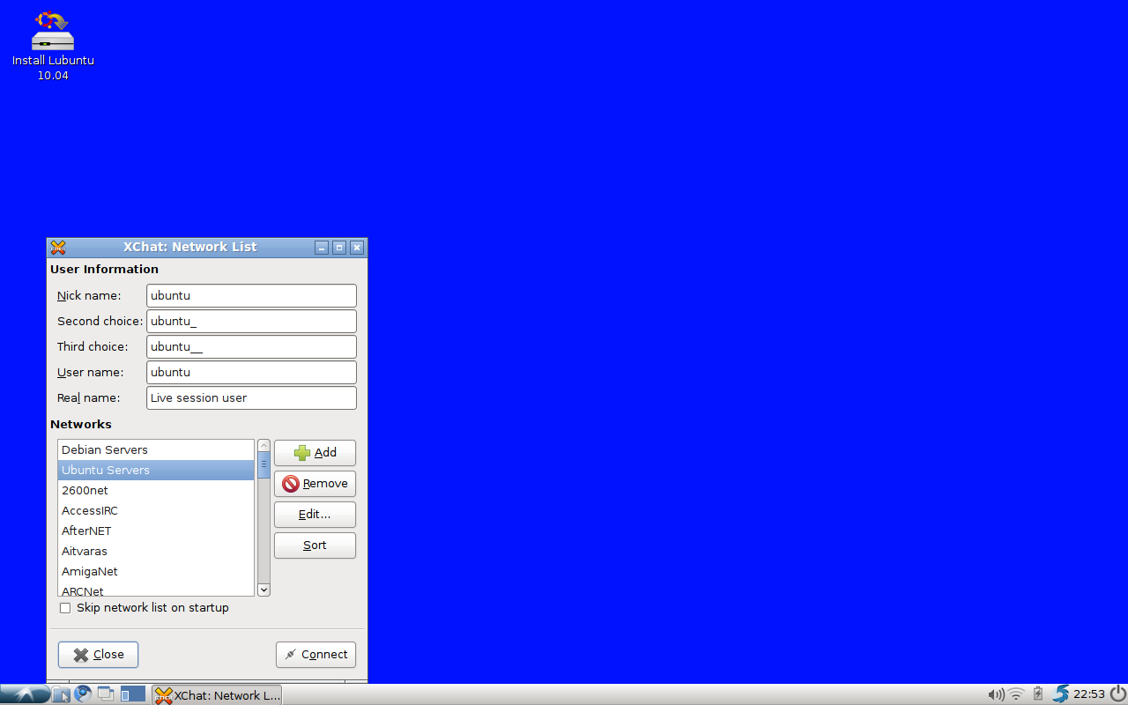Focus the User name input field
The width and height of the screenshot is (1128, 705).
(251, 373)
